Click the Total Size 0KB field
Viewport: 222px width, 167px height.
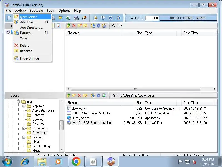click(152, 18)
